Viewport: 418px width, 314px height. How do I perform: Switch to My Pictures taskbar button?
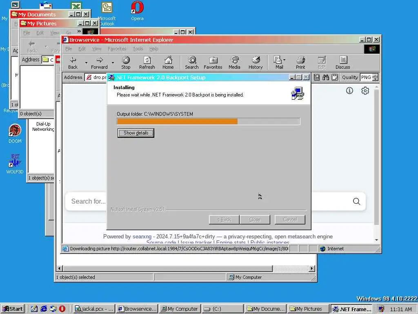pyautogui.click(x=308, y=309)
